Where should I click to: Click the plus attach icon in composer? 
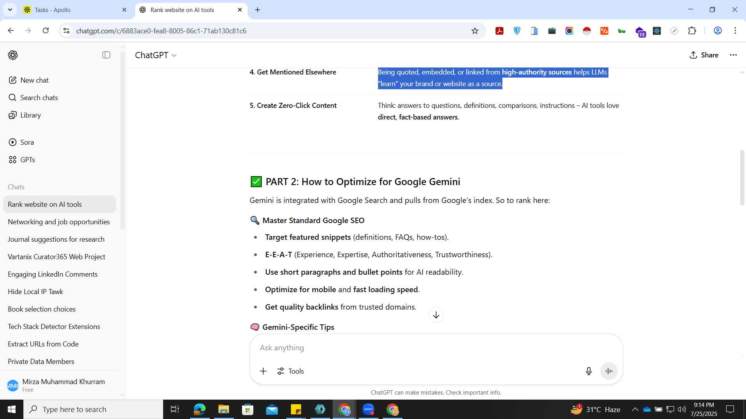pos(263,371)
